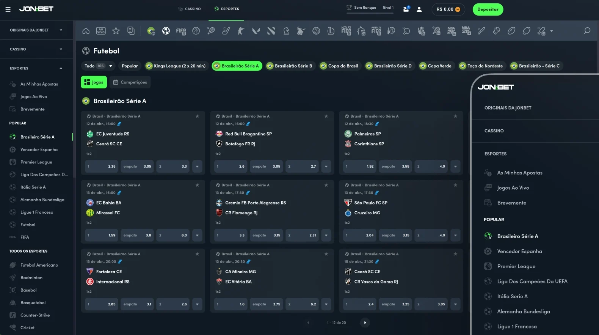Go to home via house icon
The height and width of the screenshot is (335, 599).
pyautogui.click(x=86, y=31)
